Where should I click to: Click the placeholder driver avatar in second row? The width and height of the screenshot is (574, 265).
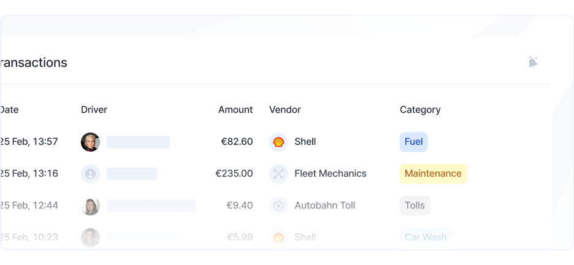(x=90, y=174)
